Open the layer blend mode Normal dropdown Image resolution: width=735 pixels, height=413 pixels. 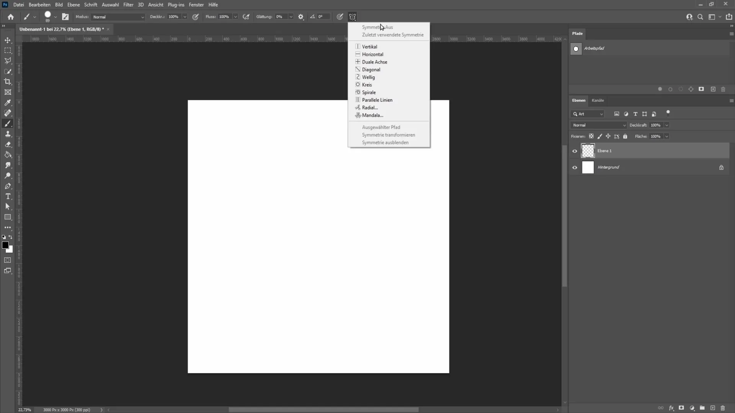pos(599,125)
